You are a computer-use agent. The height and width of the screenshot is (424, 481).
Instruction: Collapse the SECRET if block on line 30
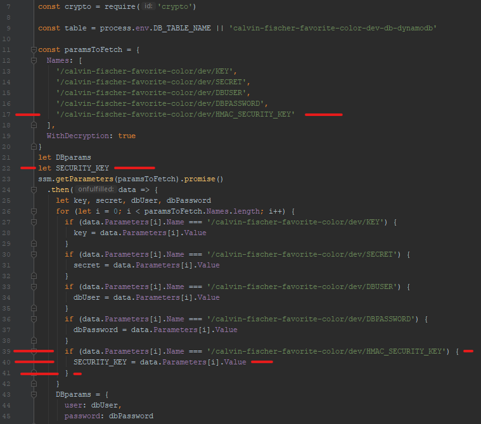pyautogui.click(x=34, y=254)
